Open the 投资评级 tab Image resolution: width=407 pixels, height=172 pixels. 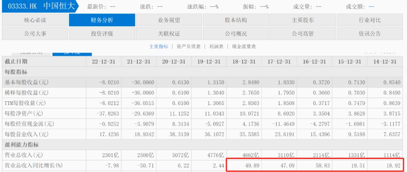click(x=102, y=33)
